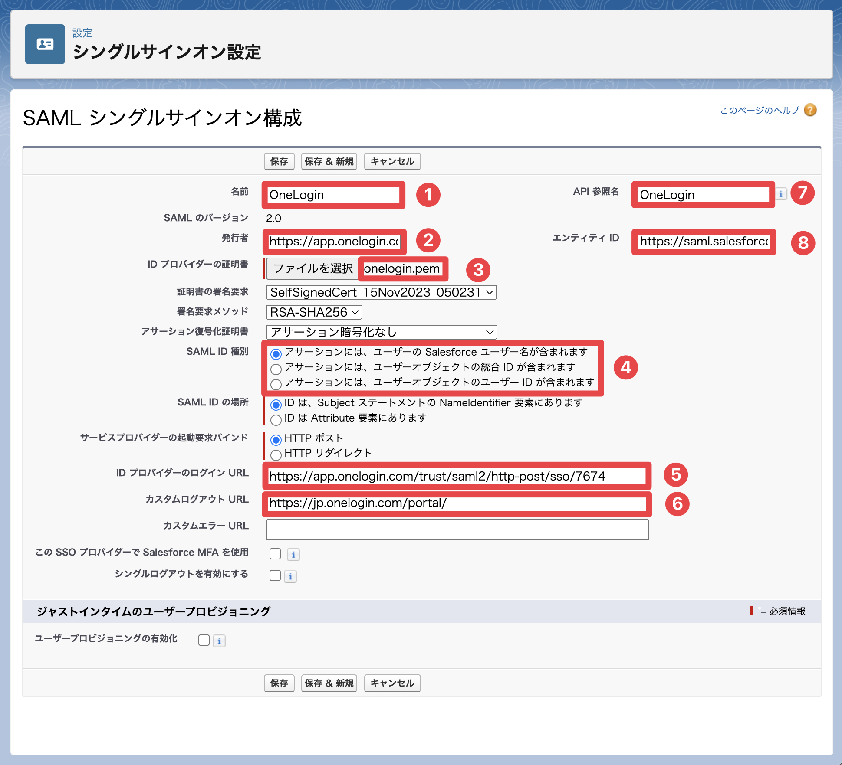Open アサーション復号化証明書 dropdown
This screenshot has width=842, height=765.
click(x=382, y=332)
